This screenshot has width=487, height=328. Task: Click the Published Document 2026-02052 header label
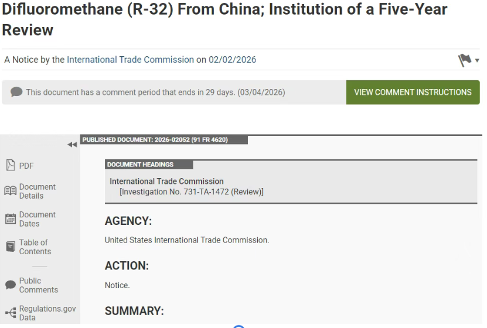[155, 139]
